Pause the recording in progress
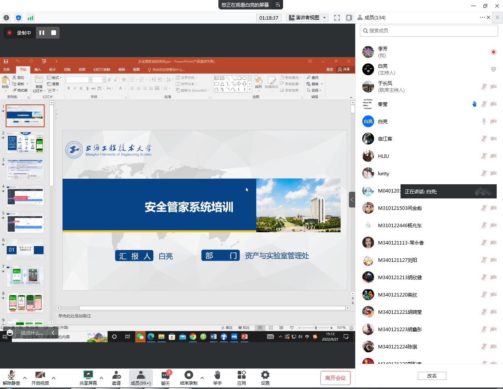 (x=42, y=33)
